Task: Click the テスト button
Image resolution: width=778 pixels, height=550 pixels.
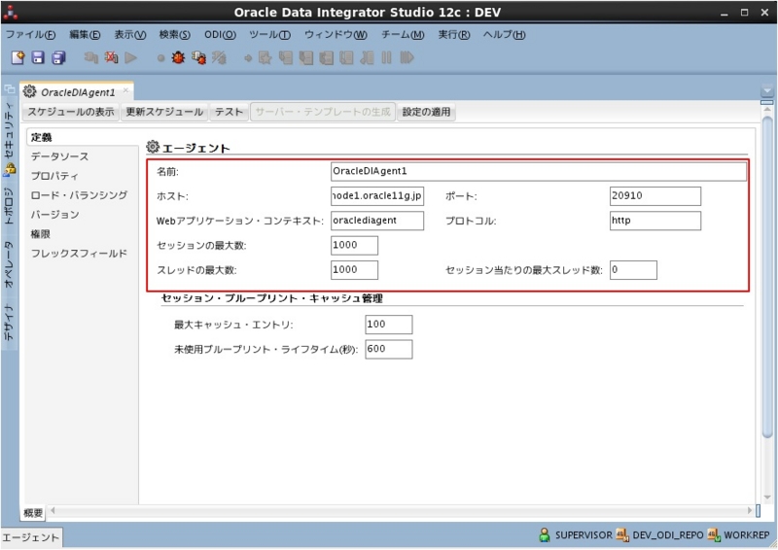Action: 229,112
